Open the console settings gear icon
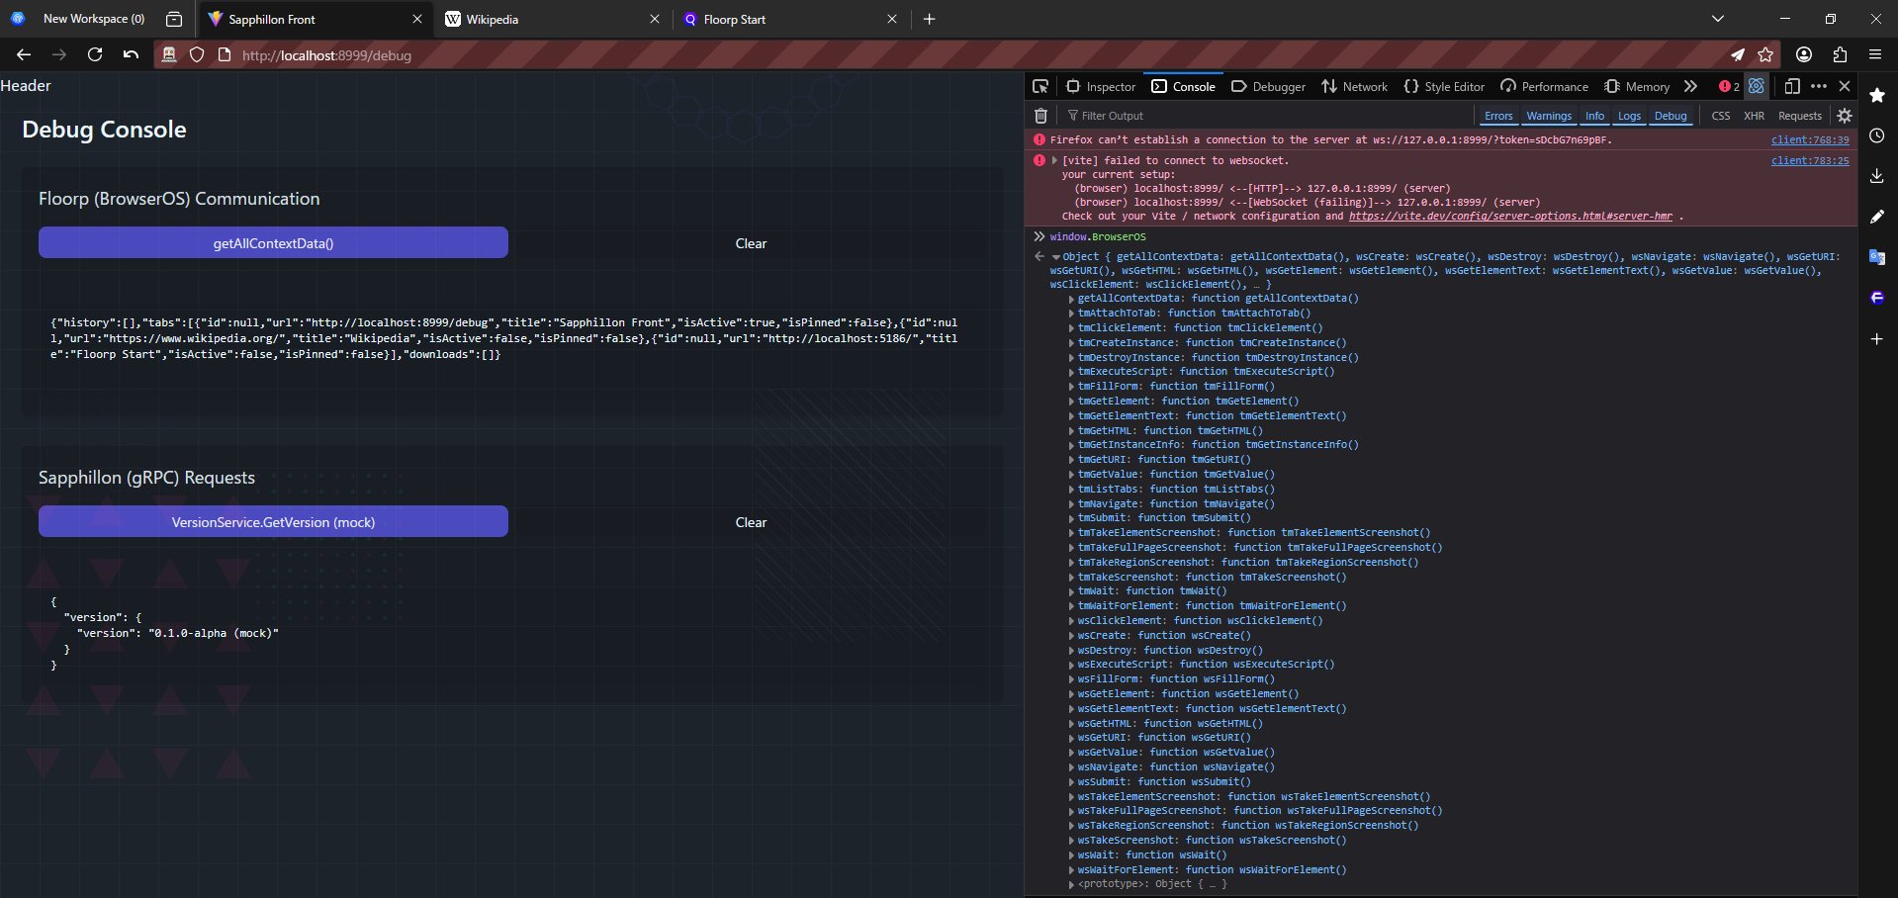This screenshot has width=1898, height=898. coord(1845,116)
